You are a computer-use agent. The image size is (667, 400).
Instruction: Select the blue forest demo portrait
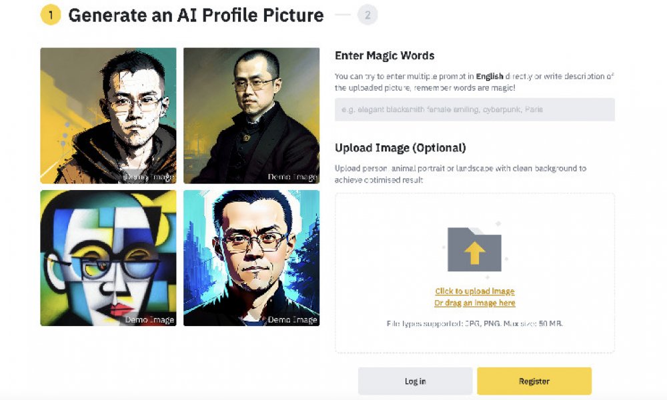pyautogui.click(x=251, y=258)
